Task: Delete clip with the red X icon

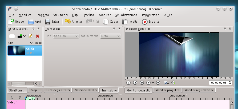Action: [38, 36]
